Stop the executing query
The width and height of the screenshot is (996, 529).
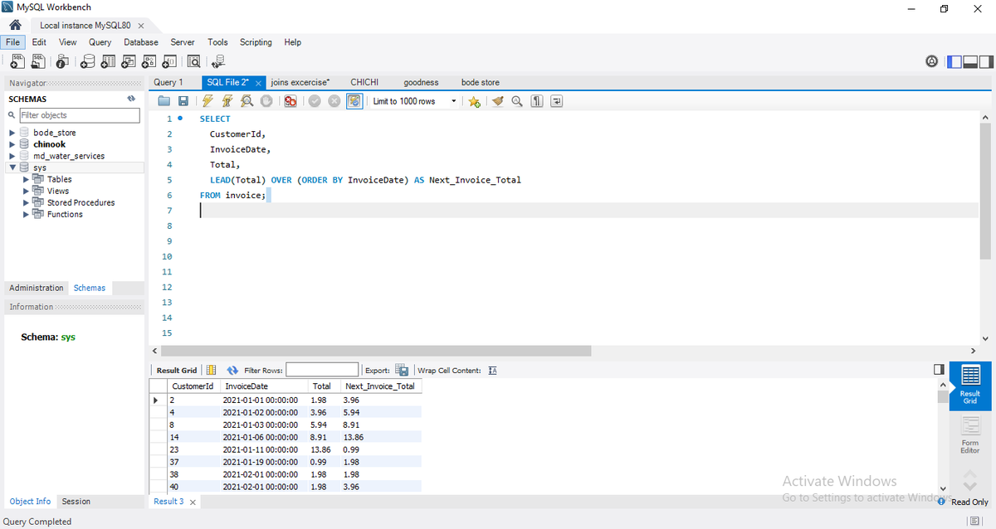point(266,101)
